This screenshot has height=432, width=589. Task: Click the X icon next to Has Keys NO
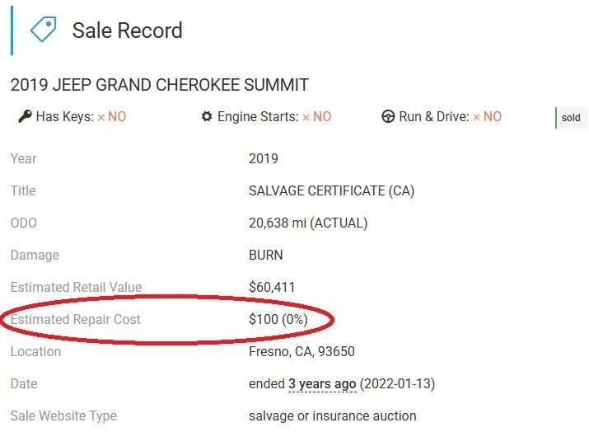tap(101, 117)
